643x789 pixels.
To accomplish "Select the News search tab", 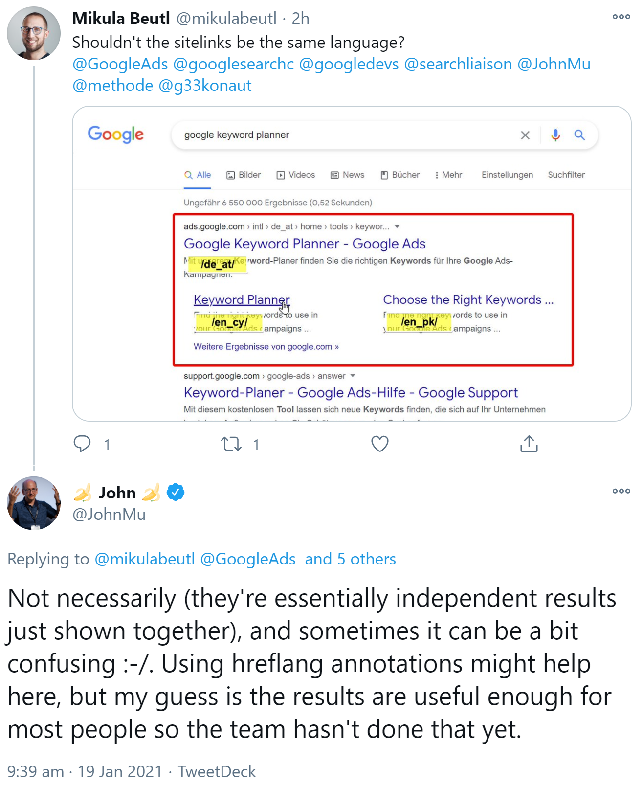I will coord(348,175).
